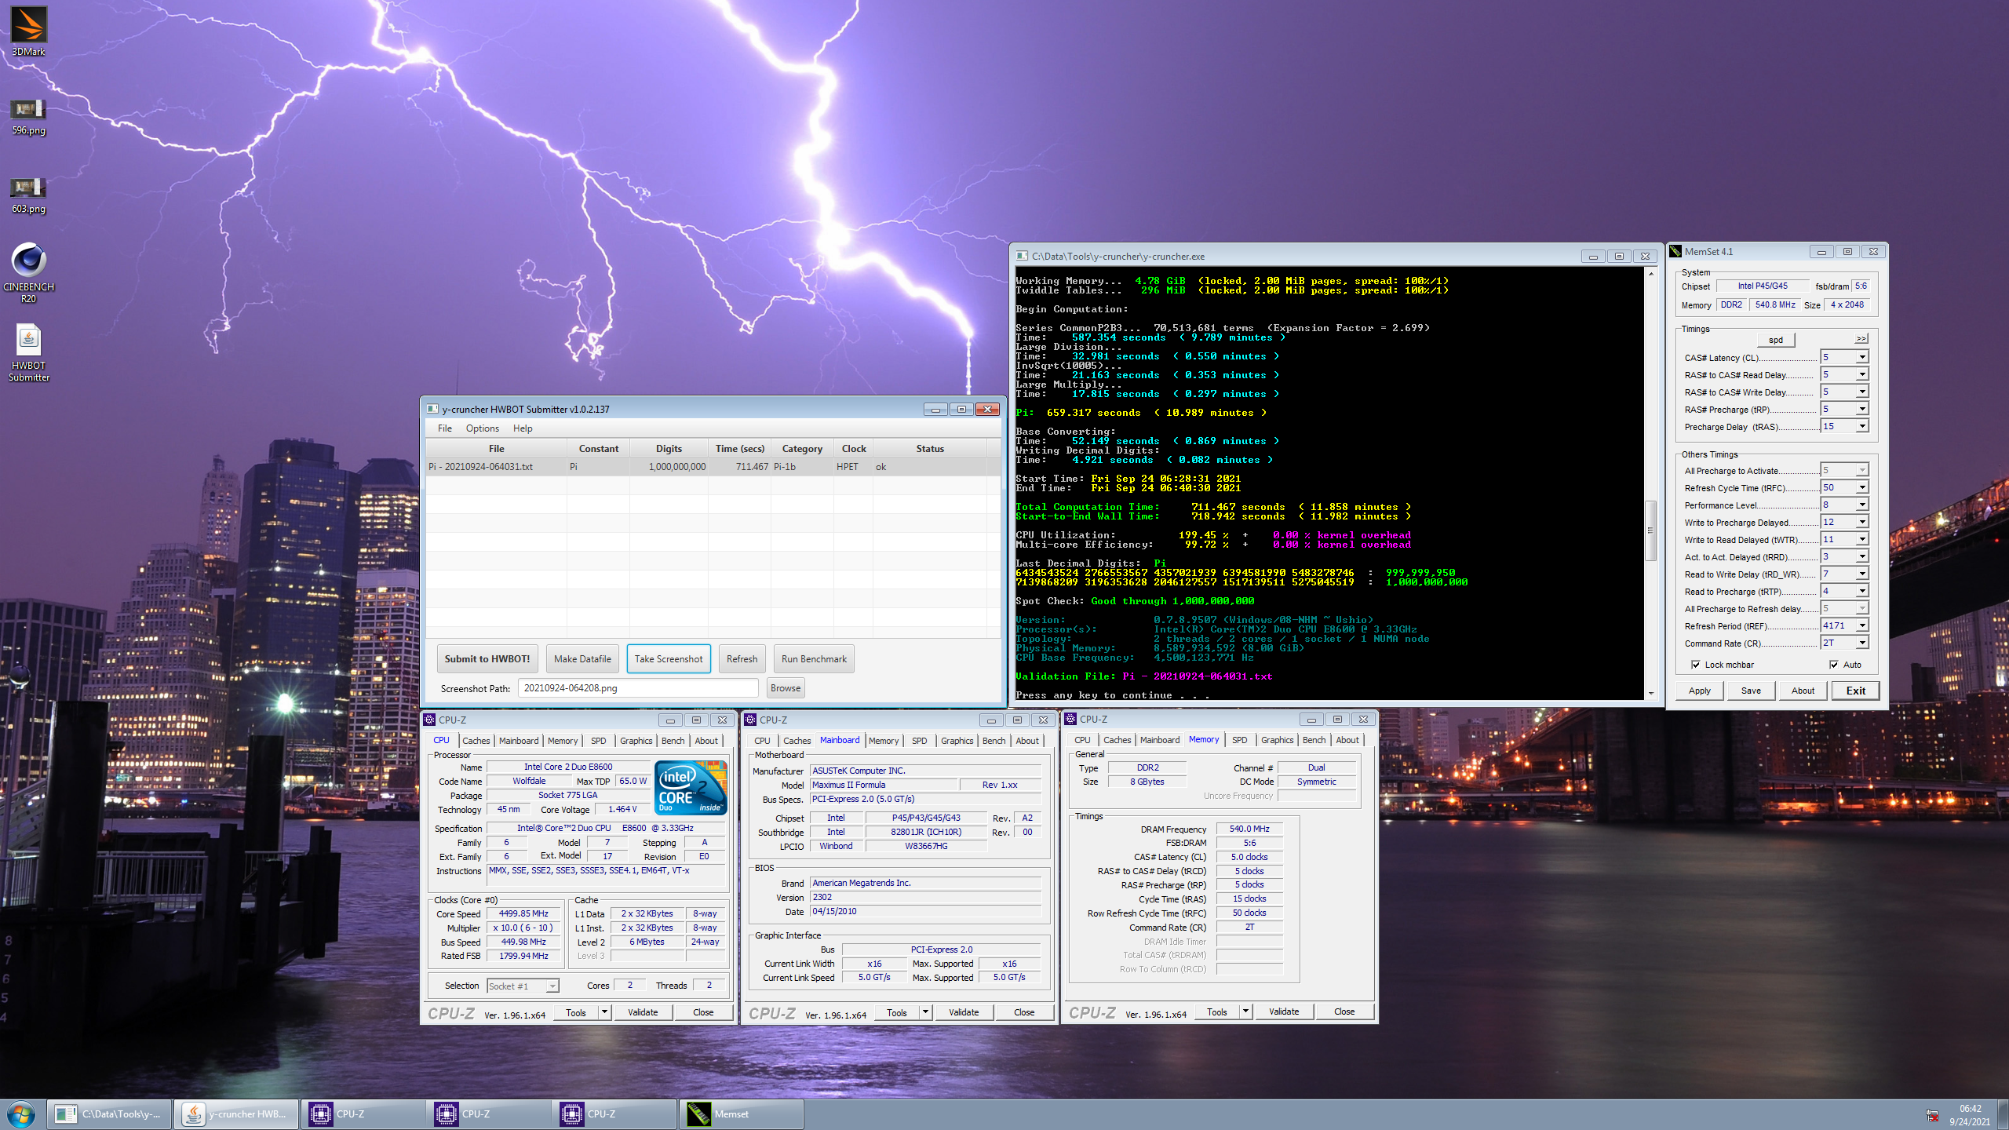Screen dimensions: 2009x1130
Task: Click the HWBOT Submitter window title icon
Action: 432,409
